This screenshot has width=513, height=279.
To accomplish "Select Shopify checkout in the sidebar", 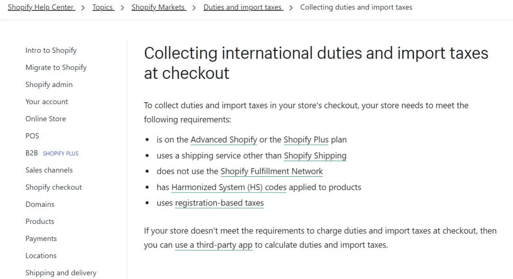I will [x=54, y=187].
